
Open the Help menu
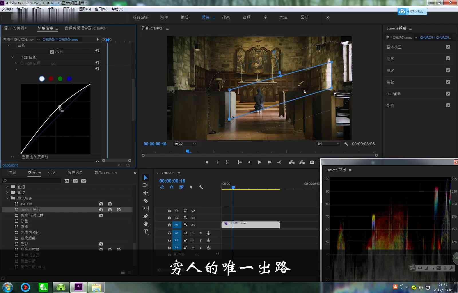pyautogui.click(x=117, y=9)
